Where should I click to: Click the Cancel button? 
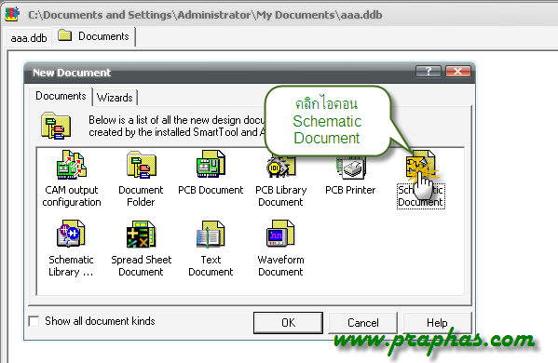[x=363, y=323]
